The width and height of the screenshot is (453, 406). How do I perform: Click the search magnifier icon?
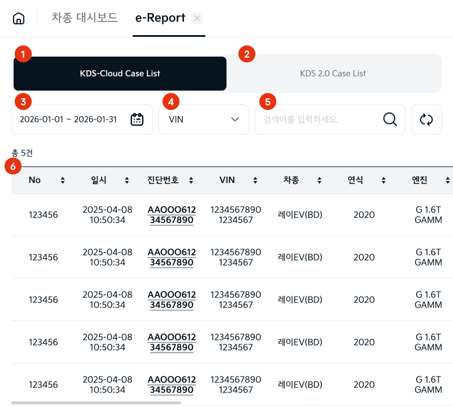[390, 119]
